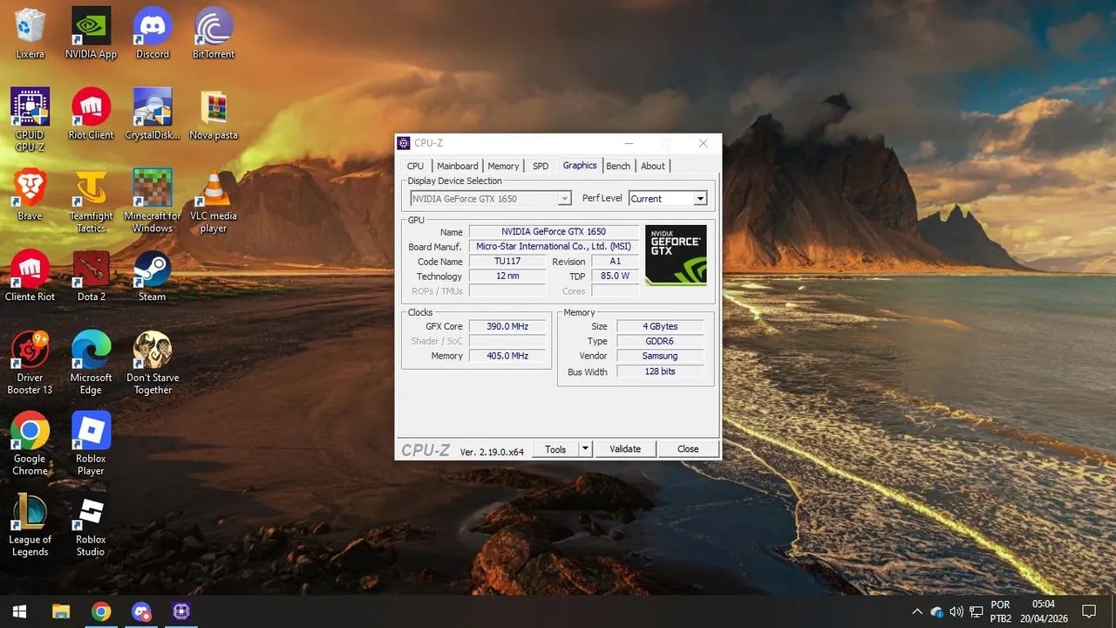Screen dimensions: 1116x628
Task: Click the Board Manuf. Micro-Star value
Action: [x=554, y=247]
